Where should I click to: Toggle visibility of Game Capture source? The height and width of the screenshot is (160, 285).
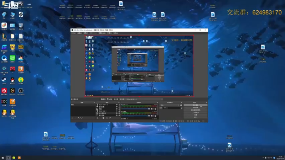116,107
